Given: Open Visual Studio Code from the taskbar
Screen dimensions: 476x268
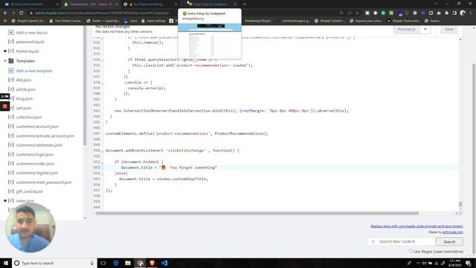Looking at the screenshot, I should click(164, 263).
